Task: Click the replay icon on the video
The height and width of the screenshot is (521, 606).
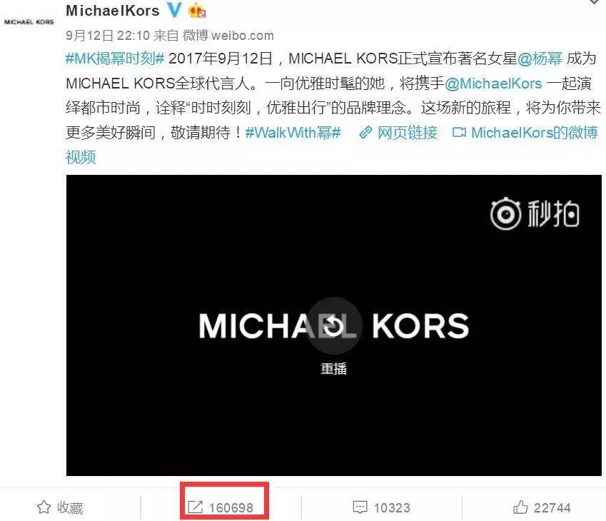Action: pos(334,325)
